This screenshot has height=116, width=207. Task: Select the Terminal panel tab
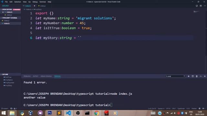(x=57, y=76)
